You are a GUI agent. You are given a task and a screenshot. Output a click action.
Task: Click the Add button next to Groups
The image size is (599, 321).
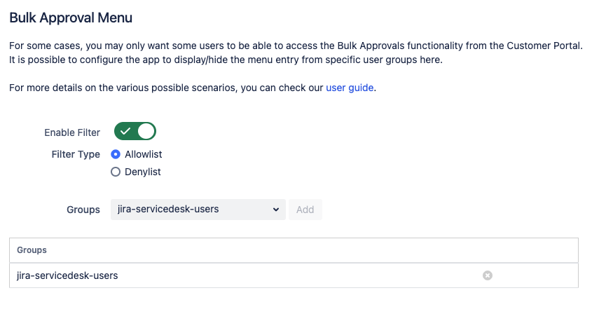[x=305, y=210]
